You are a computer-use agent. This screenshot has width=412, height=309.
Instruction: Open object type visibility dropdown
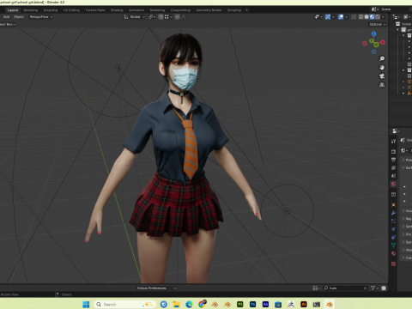(x=318, y=17)
